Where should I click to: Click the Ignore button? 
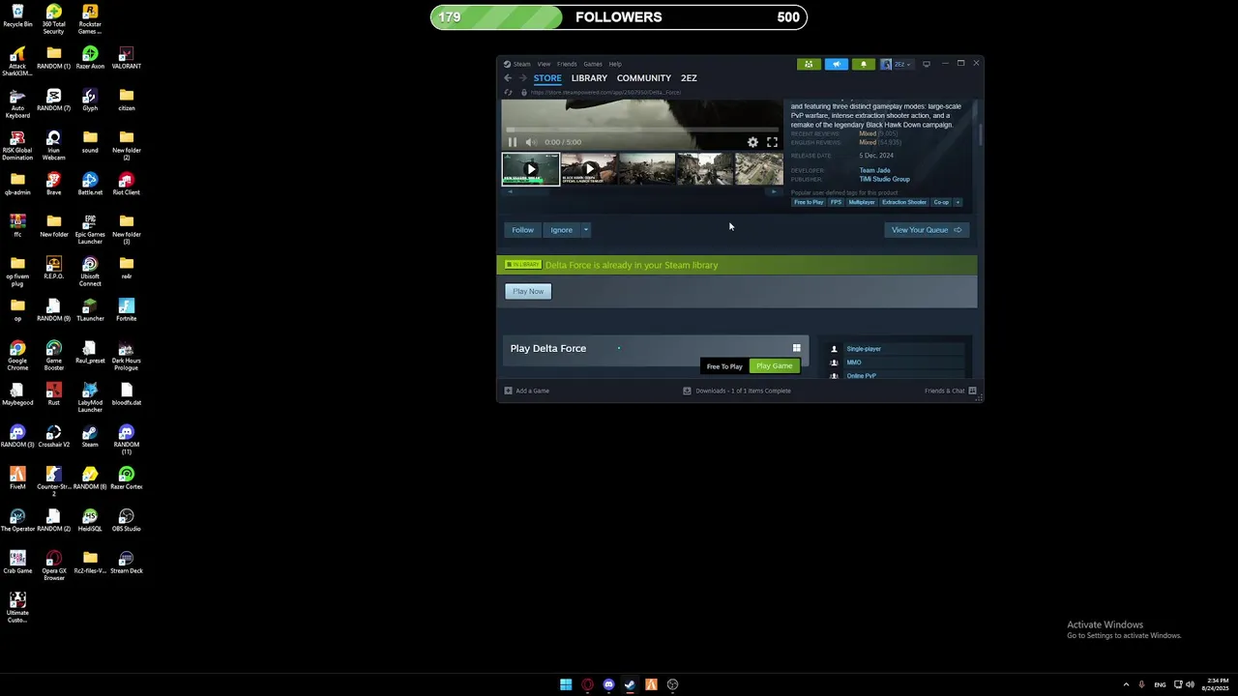coord(561,230)
